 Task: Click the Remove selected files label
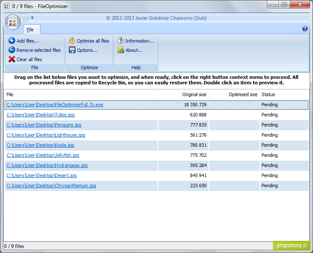click(x=38, y=50)
